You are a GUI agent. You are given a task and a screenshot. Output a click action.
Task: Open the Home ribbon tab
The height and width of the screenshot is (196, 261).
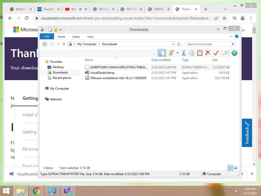61,37
